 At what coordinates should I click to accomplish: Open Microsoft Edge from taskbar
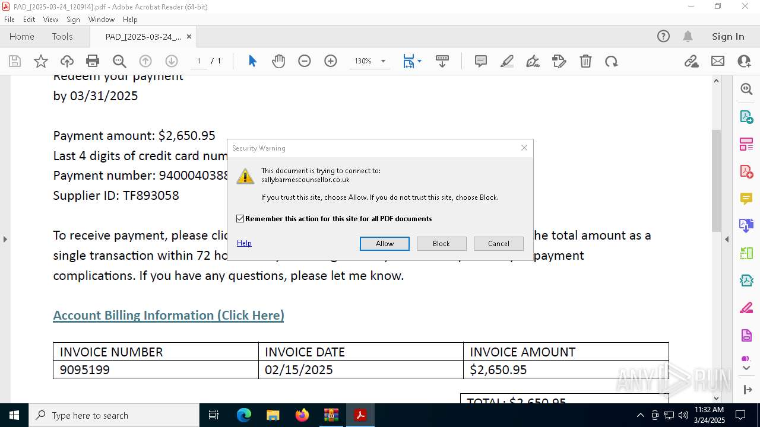click(x=244, y=415)
